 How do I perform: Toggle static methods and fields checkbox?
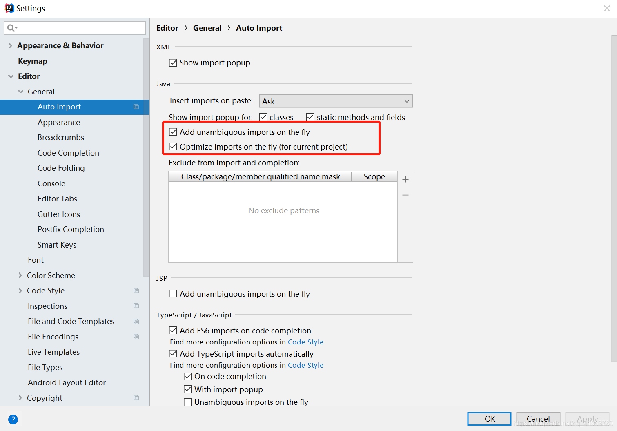[310, 117]
